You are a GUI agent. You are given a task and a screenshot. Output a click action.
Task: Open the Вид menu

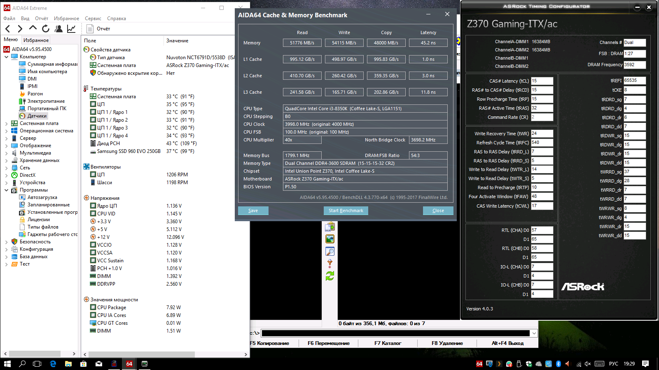point(25,18)
